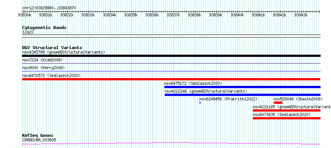Screen dimensions: 331x148
Task: Select the 93837k ruler tick label
Action: 174,15
